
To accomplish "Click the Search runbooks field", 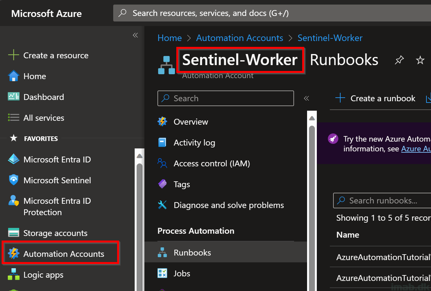I will click(382, 201).
